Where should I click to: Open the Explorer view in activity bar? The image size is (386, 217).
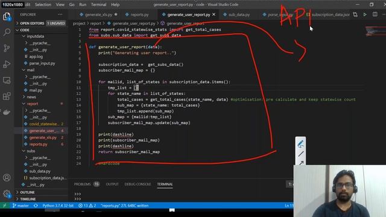pos(7,17)
